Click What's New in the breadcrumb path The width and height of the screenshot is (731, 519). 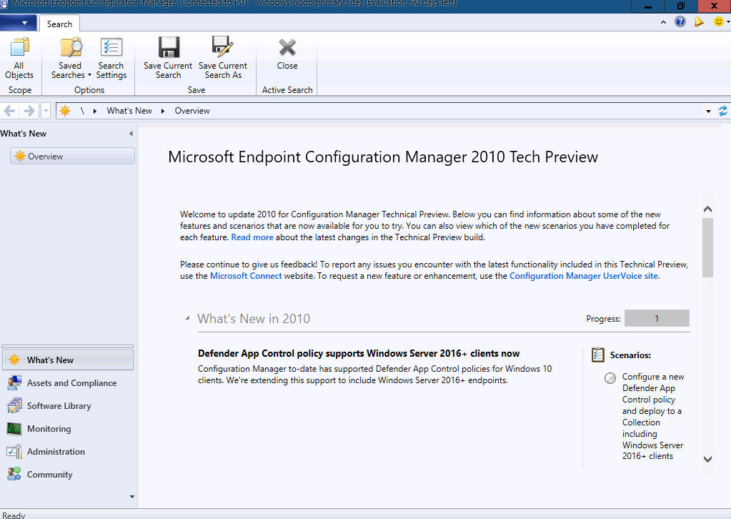point(129,111)
